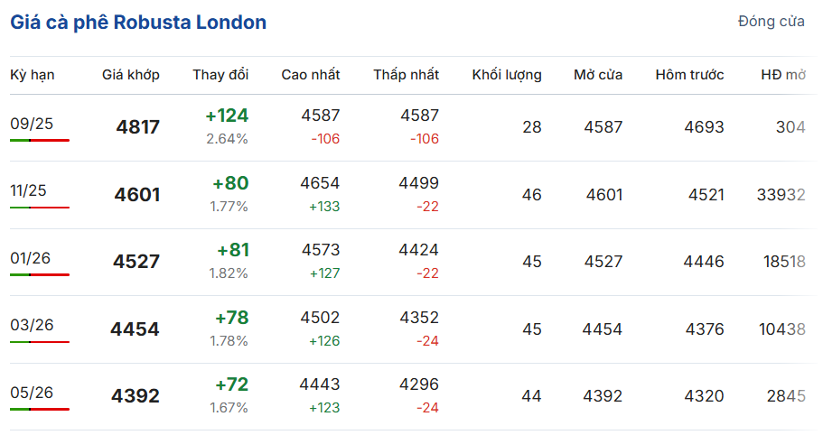Click the Giá cà phê Robusta London title

coord(138,22)
